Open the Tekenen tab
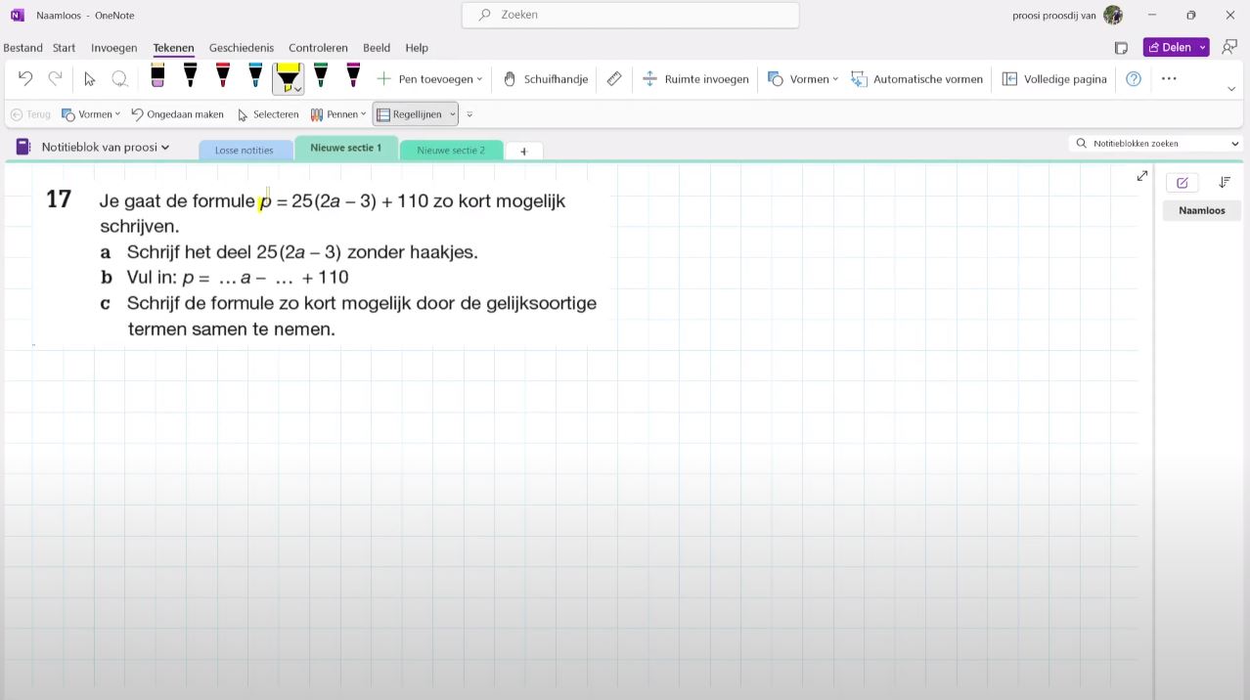Screen dimensions: 1250x700 pos(173,48)
